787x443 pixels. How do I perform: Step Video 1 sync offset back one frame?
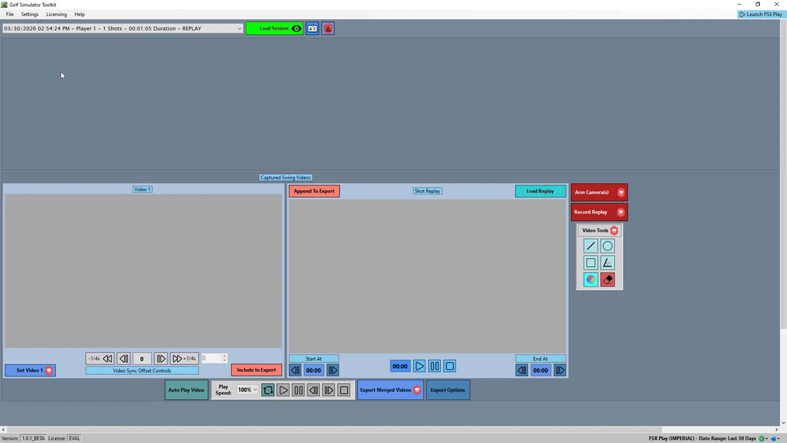pos(124,359)
